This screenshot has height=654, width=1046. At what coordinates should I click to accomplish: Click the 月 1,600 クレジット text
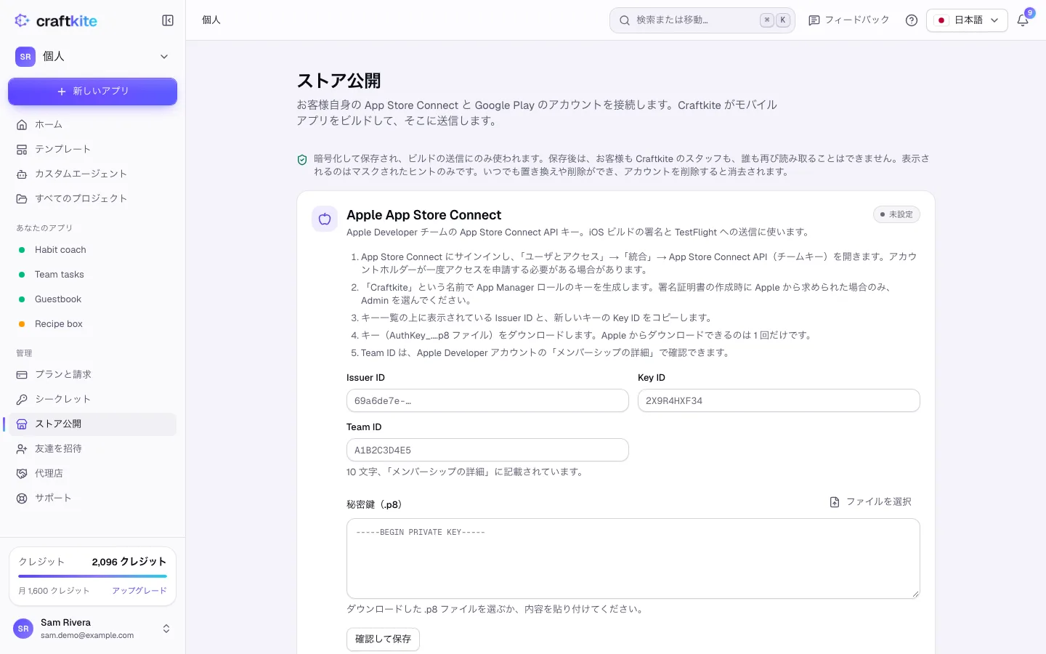(x=54, y=591)
